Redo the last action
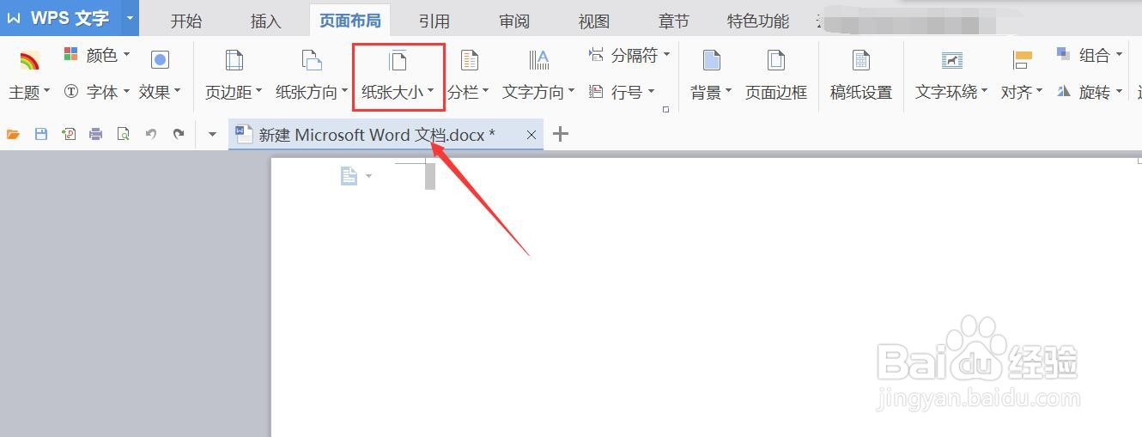The image size is (1142, 437). (179, 134)
